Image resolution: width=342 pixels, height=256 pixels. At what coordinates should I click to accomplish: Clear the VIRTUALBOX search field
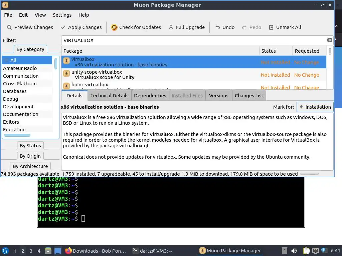(329, 40)
